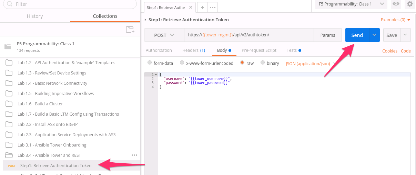Open the Code link

click(x=406, y=51)
